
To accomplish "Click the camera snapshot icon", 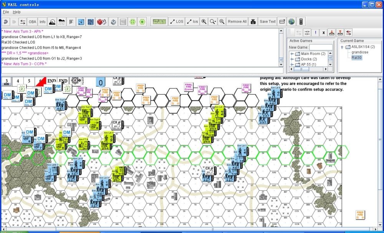I will tap(253, 22).
